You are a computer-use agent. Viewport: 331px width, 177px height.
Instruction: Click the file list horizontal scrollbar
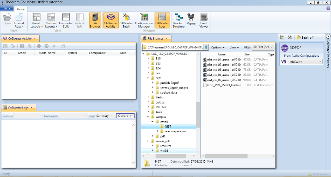(x=226, y=156)
